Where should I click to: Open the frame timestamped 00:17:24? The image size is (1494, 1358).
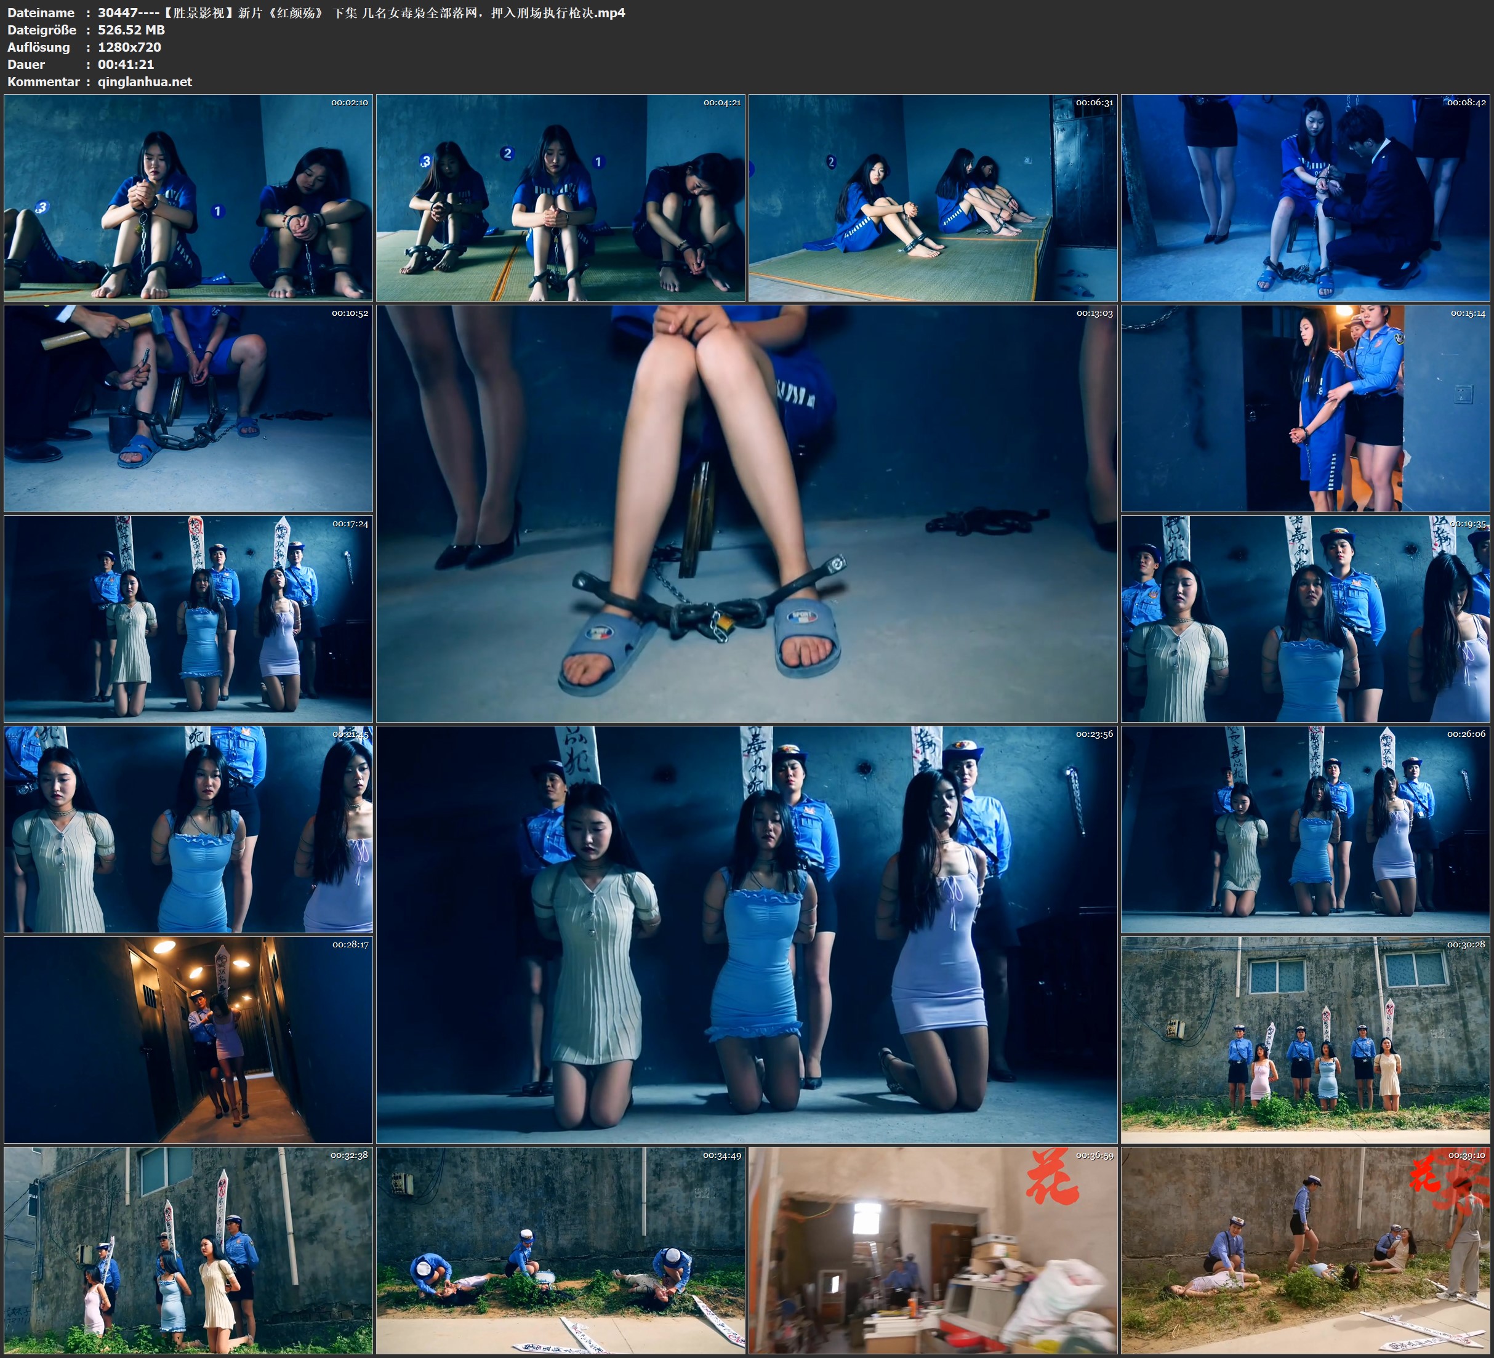click(x=188, y=618)
